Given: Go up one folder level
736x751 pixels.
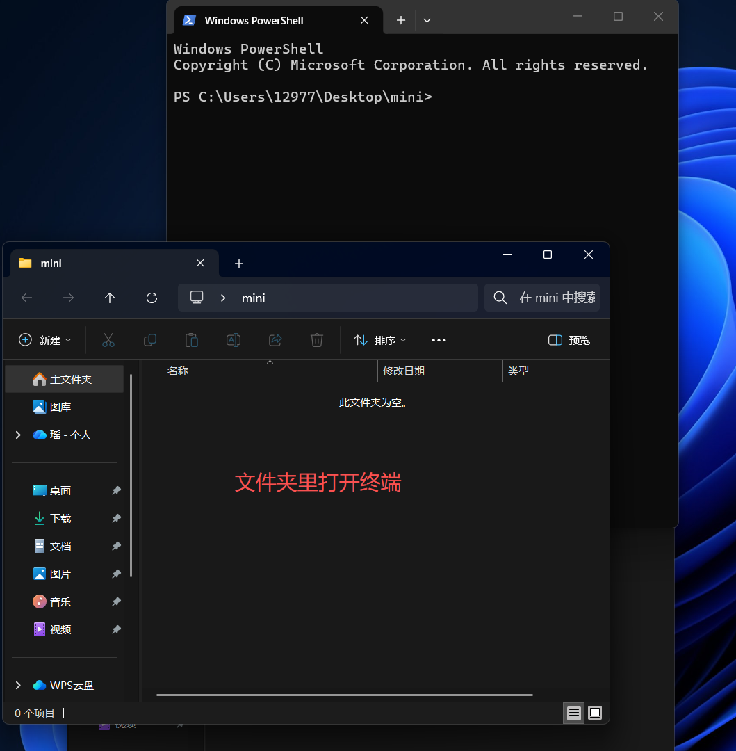Looking at the screenshot, I should [110, 298].
